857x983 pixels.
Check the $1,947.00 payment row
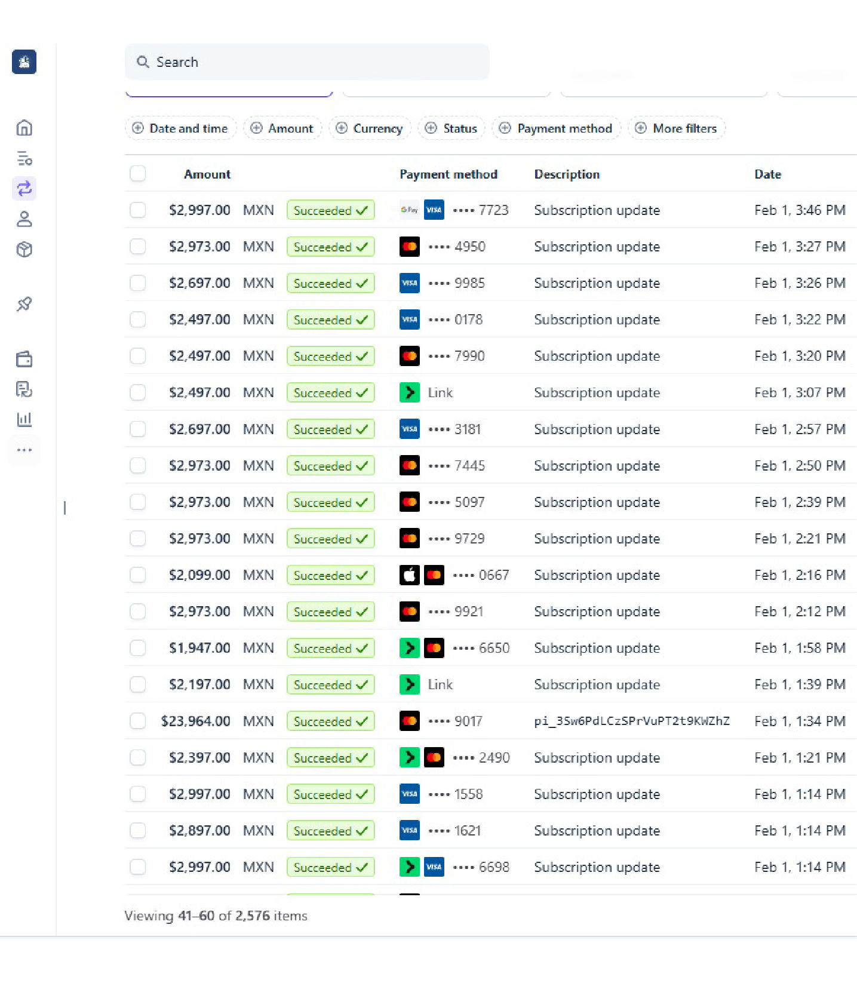(138, 647)
